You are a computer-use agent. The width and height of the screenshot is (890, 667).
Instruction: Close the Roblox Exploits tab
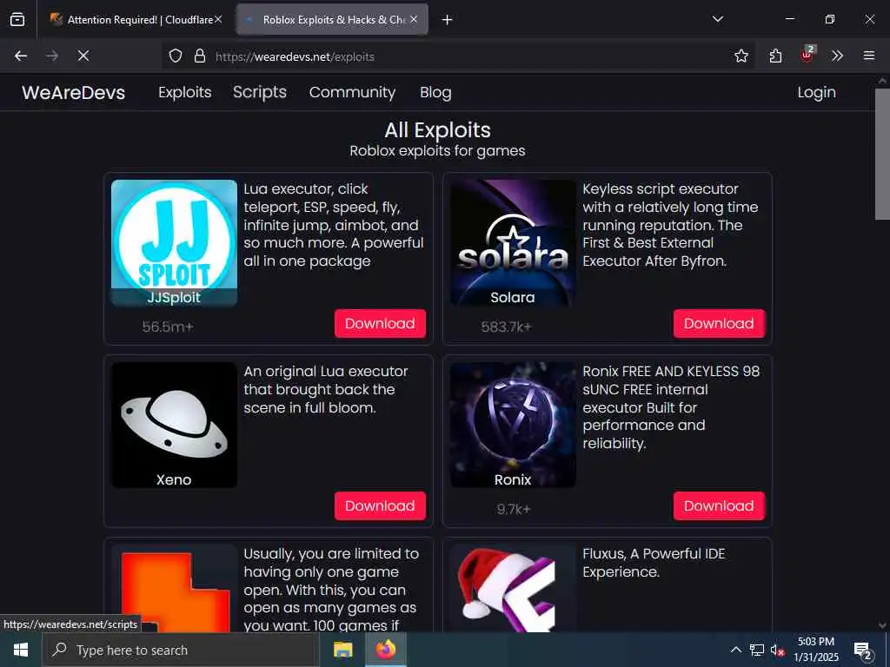[x=414, y=19]
